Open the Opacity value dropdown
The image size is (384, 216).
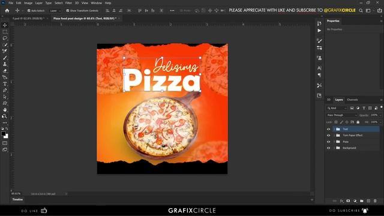pyautogui.click(x=380, y=115)
